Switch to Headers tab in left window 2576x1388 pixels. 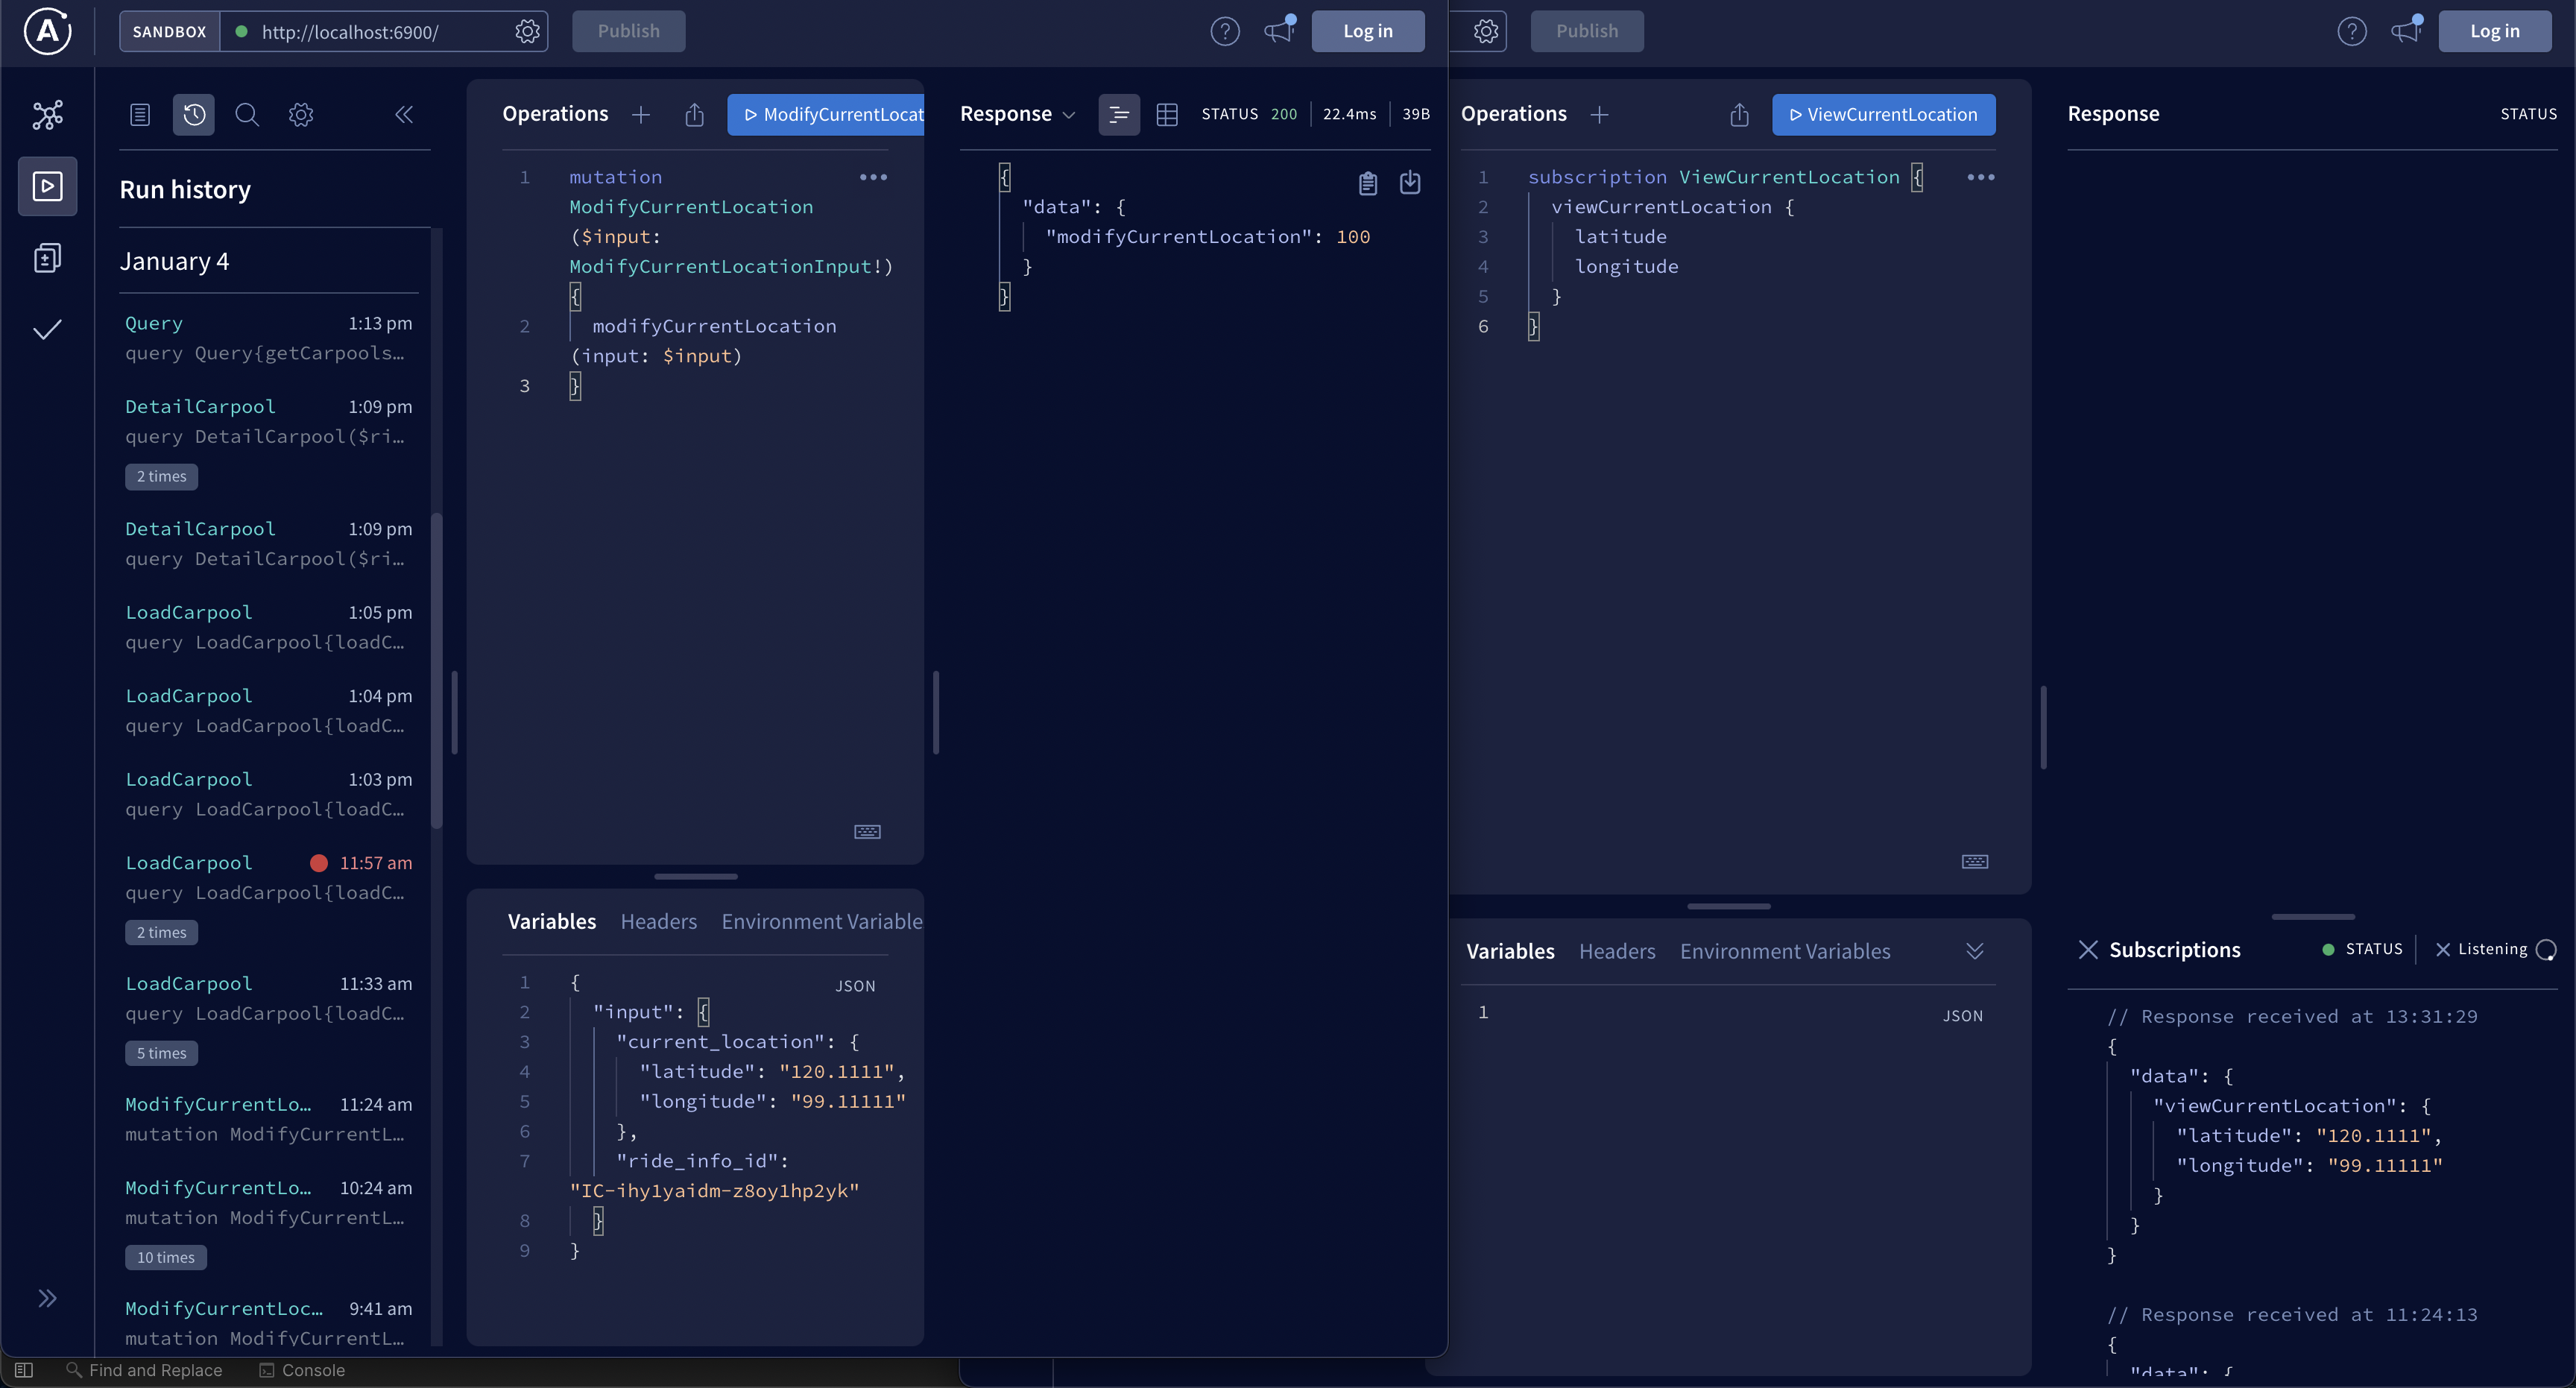pyautogui.click(x=658, y=922)
